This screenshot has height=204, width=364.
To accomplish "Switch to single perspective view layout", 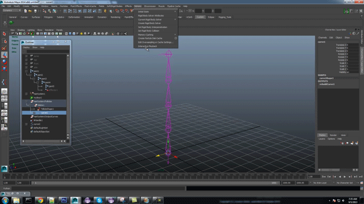I will coord(4,92).
